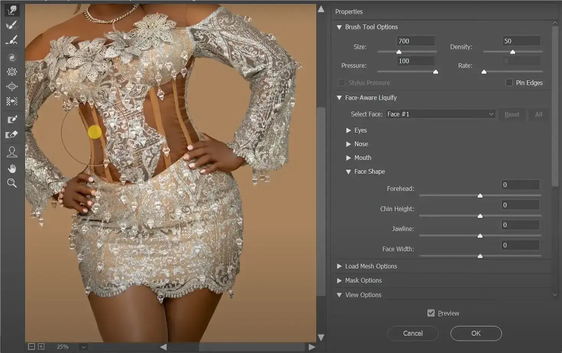Select the Pucker tool
This screenshot has width=562, height=353.
point(12,72)
